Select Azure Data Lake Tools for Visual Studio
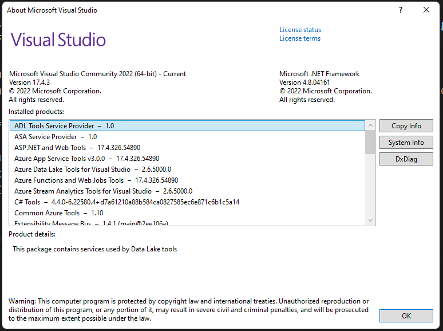Viewport: 443px width, 331px height. [187, 170]
